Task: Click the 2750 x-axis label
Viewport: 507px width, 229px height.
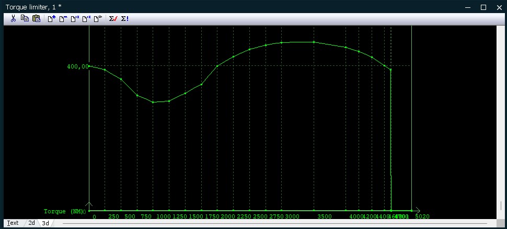Action: coord(276,216)
